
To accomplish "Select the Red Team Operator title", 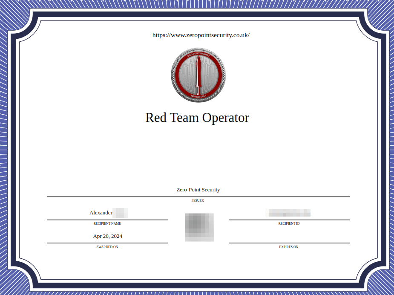I will click(197, 118).
